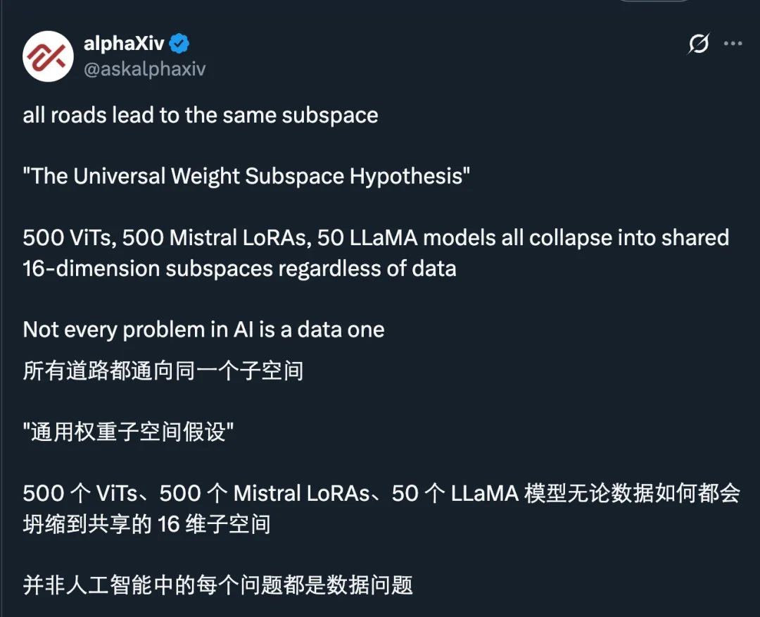Screen dimensions: 760x617
Task: Click the English title "The Universal Weight Subspace Hypothesis"
Action: coord(246,176)
